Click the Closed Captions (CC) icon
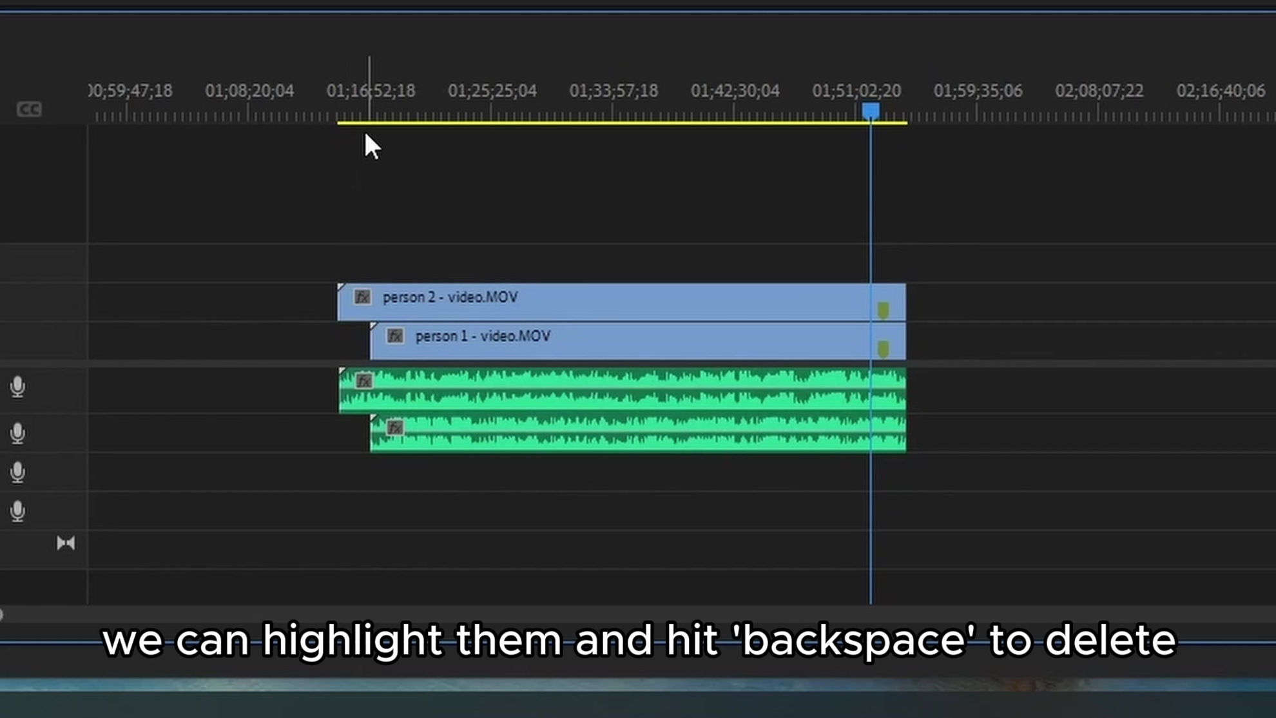This screenshot has height=718, width=1276. coord(28,109)
